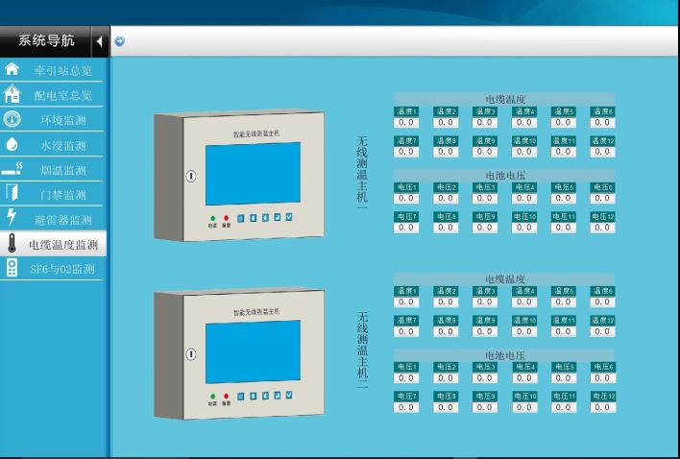
Task: Select the 电压1 value field of 主机一
Action: click(x=406, y=198)
